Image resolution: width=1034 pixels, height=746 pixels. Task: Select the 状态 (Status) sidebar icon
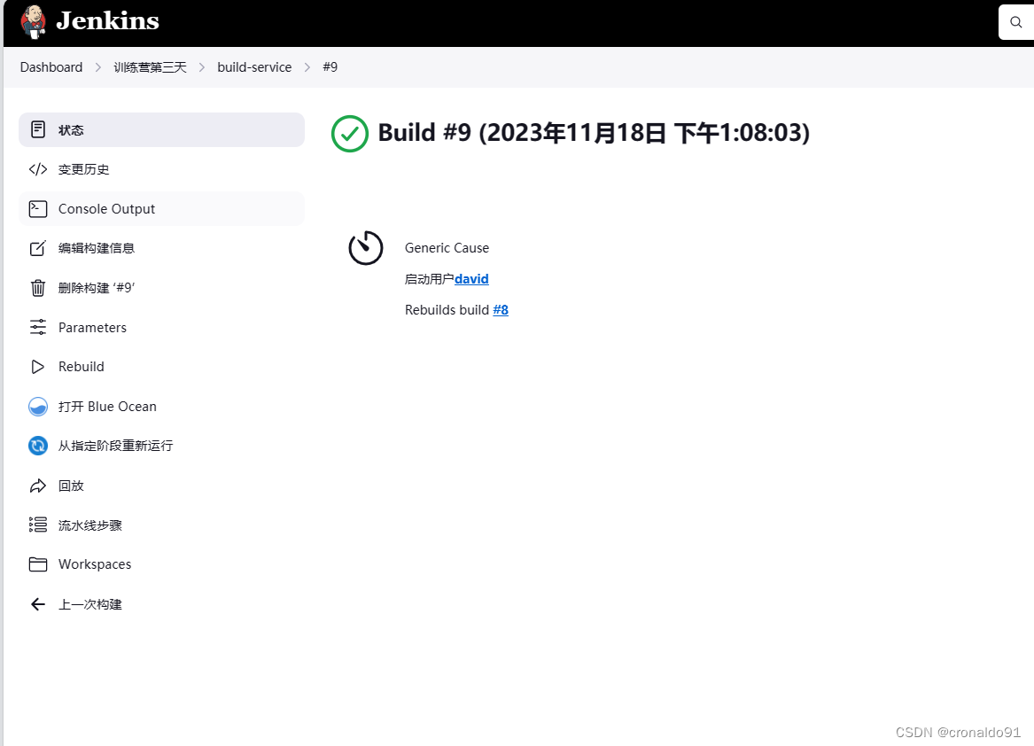click(37, 129)
